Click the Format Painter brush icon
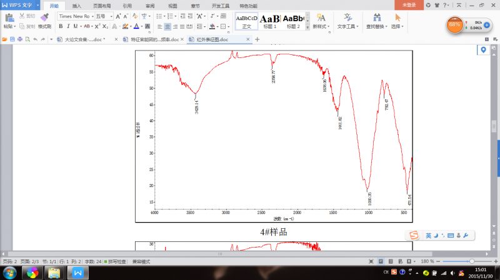500x280 pixels. 44,17
